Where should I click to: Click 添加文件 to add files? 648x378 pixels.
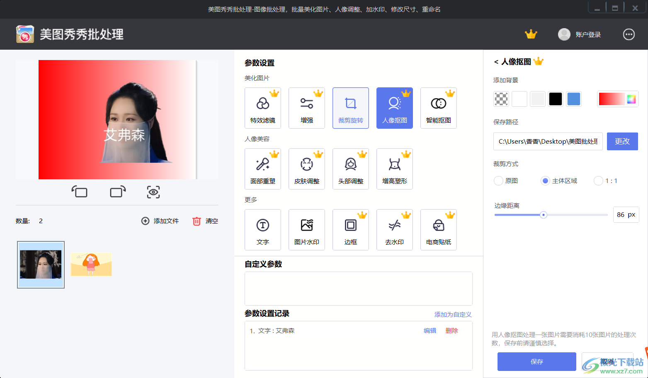point(160,221)
